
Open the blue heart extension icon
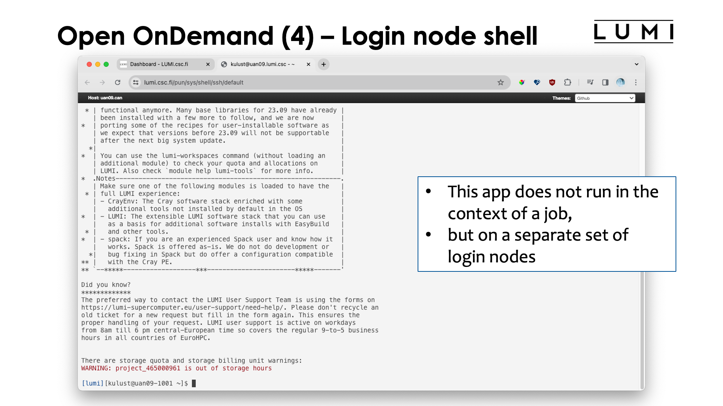[x=537, y=82]
